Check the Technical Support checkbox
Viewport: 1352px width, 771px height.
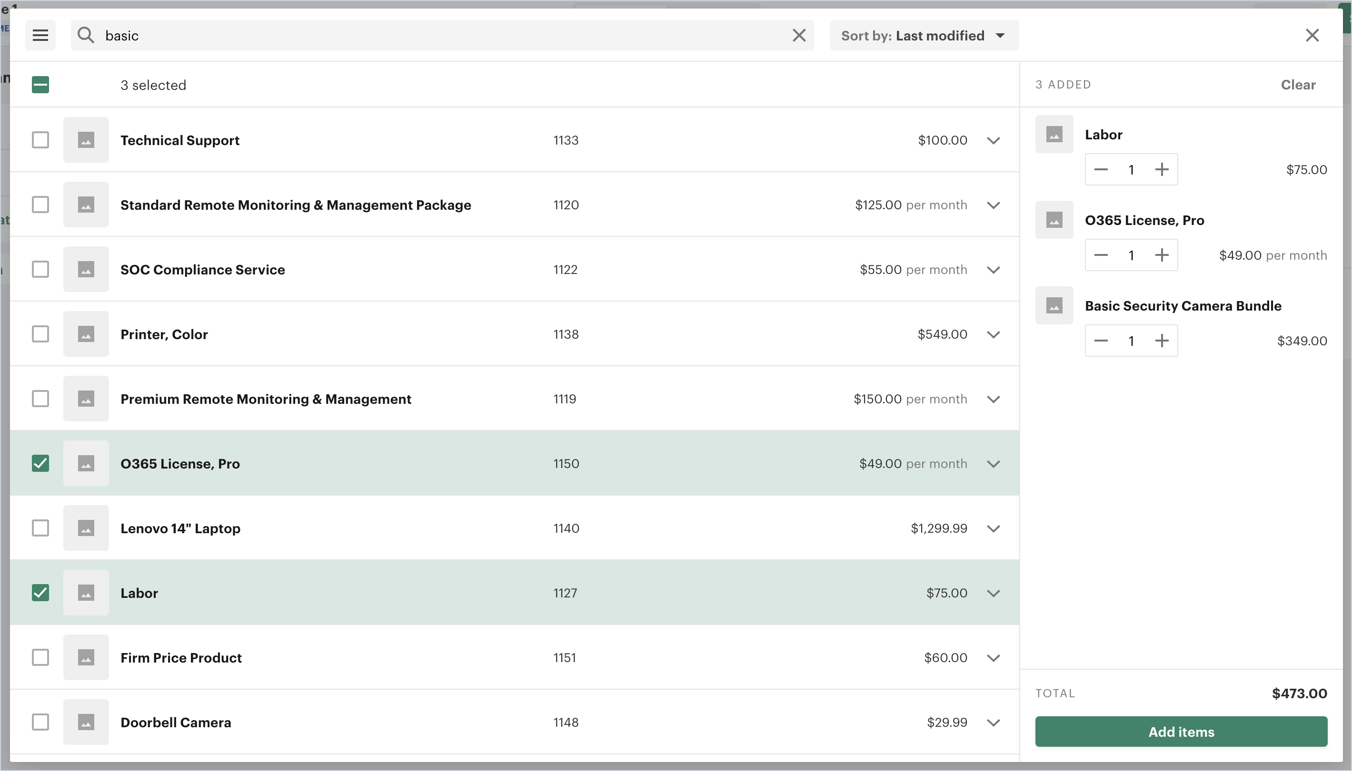pyautogui.click(x=40, y=140)
